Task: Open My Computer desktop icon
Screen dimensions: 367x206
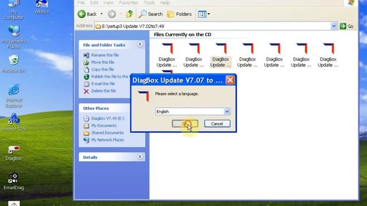Action: [x=14, y=10]
